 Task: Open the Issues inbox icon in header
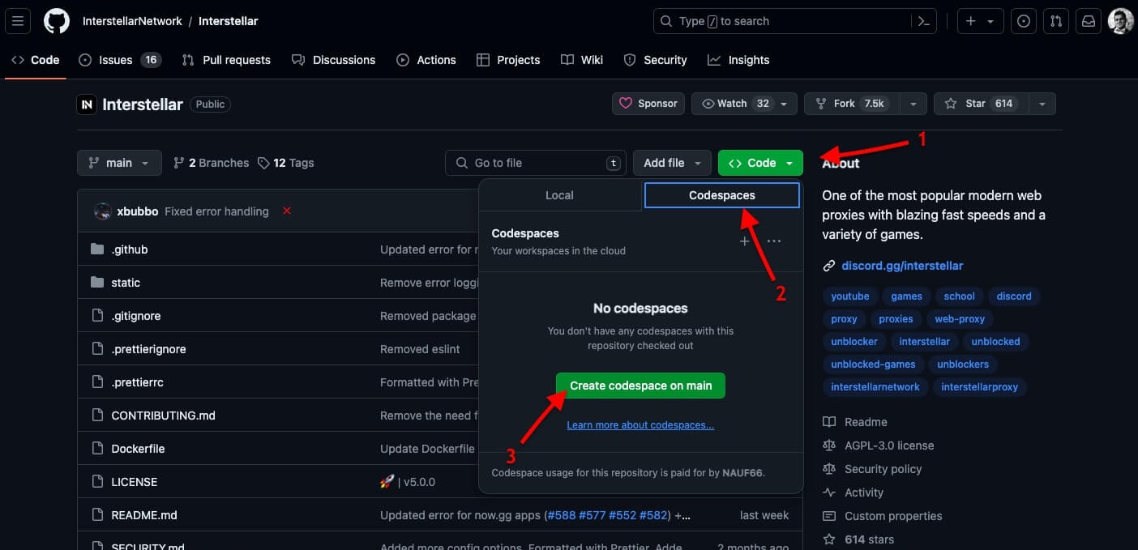pyautogui.click(x=1024, y=21)
